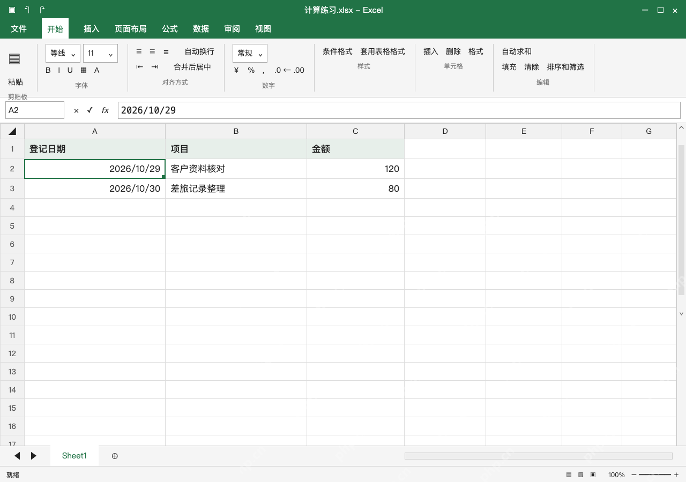Toggle bold formatting
Viewport: 686px width, 482px height.
(x=48, y=70)
